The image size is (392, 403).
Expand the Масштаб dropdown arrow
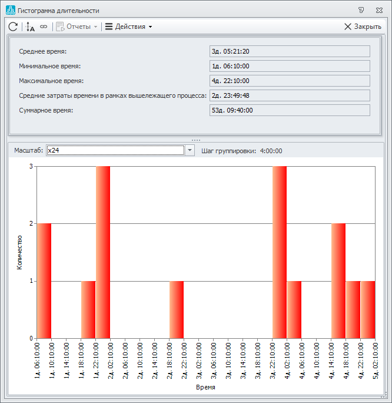pos(190,151)
